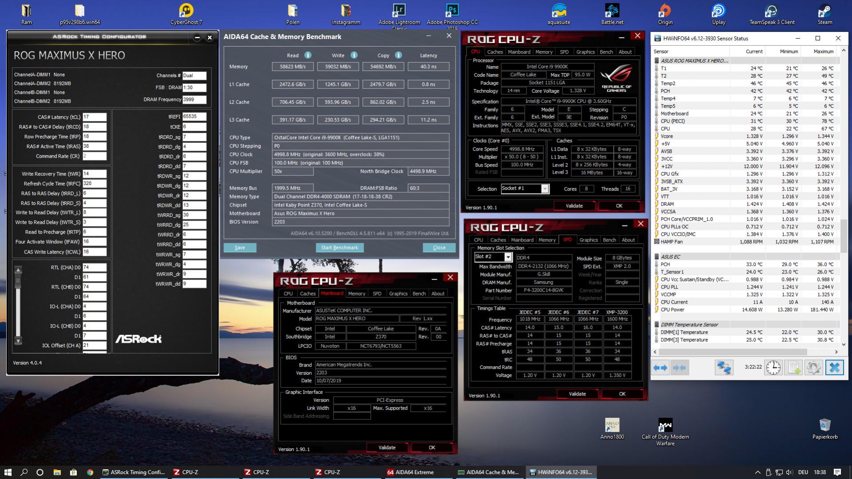Open About tab in Mainboard CPU-Z window
Screen dimensions: 852x479
click(438, 294)
